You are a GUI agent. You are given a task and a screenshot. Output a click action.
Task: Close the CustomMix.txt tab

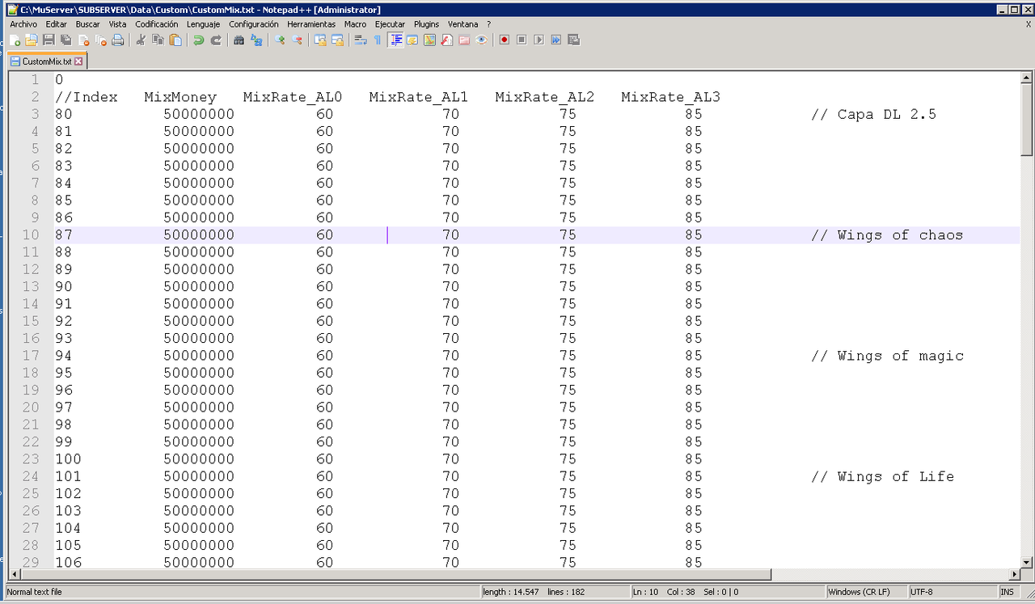point(78,61)
